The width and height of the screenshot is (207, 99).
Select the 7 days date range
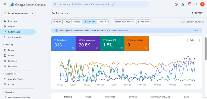point(67,22)
